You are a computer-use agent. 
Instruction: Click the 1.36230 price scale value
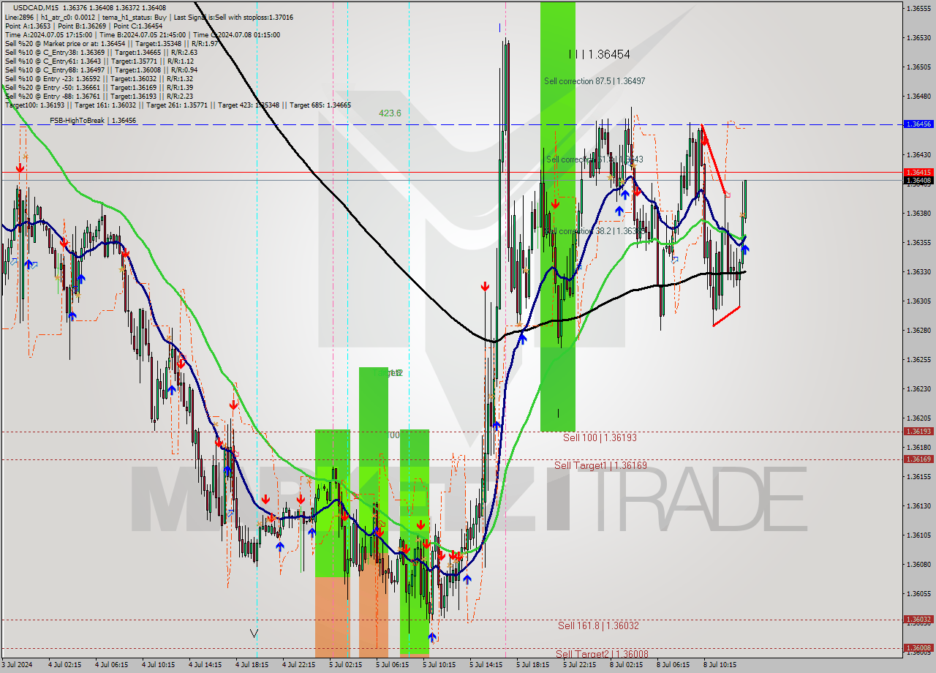click(x=918, y=389)
